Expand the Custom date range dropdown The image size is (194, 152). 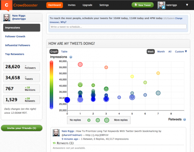tap(181, 52)
